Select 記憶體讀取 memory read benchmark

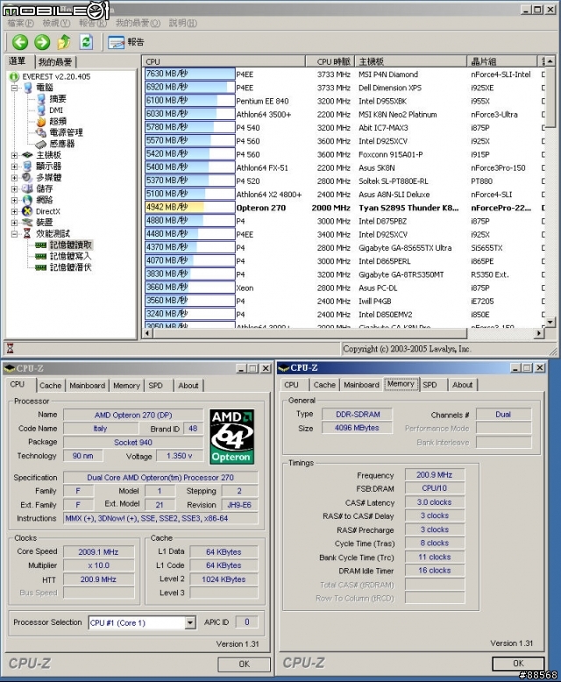pos(70,245)
